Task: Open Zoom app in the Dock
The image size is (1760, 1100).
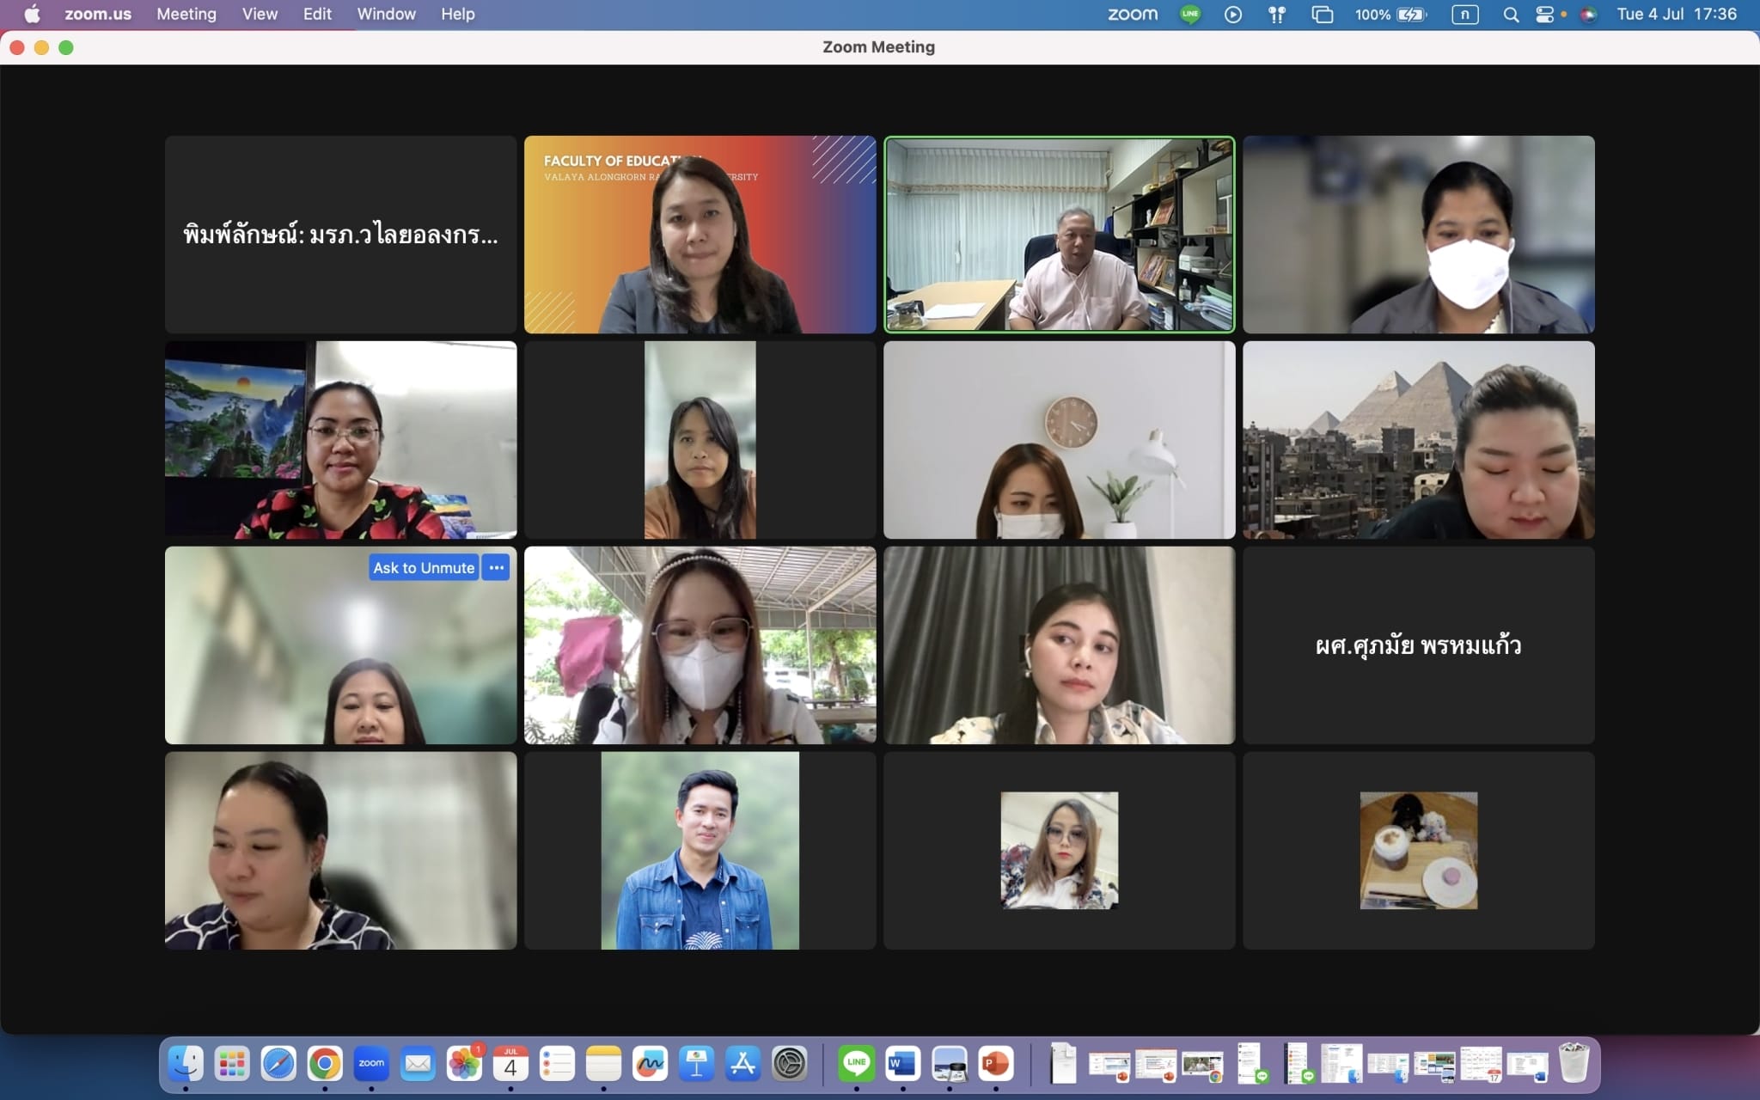Action: 371,1064
